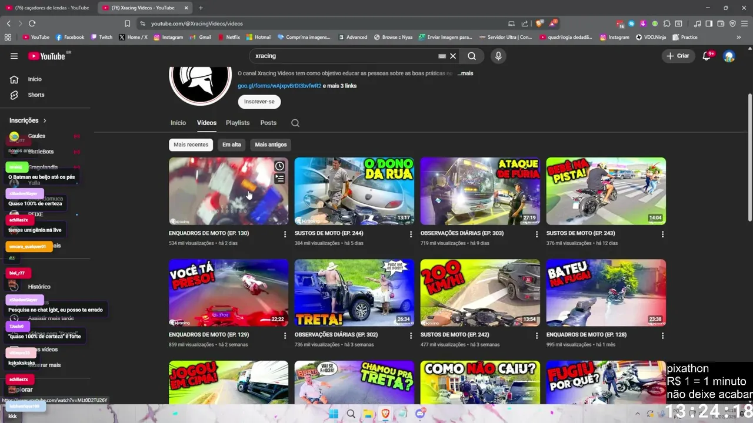The height and width of the screenshot is (423, 753).
Task: Open options for OBSERVAÇÕES DIÁRIAS (EP. 302)
Action: point(411,335)
